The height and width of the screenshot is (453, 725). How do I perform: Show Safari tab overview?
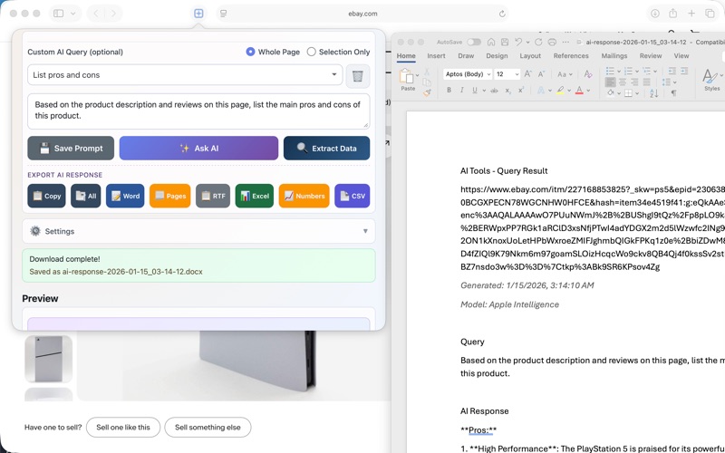(710, 14)
